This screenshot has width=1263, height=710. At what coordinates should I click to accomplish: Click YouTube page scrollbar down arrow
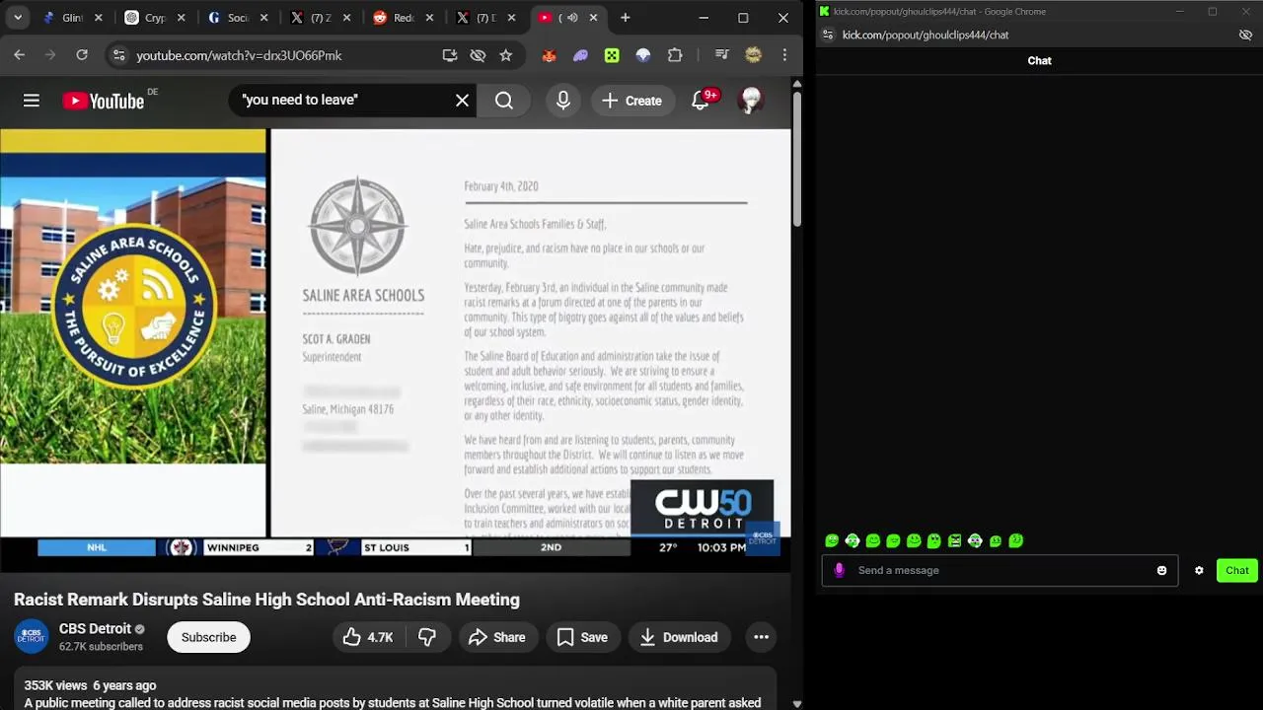pyautogui.click(x=797, y=704)
